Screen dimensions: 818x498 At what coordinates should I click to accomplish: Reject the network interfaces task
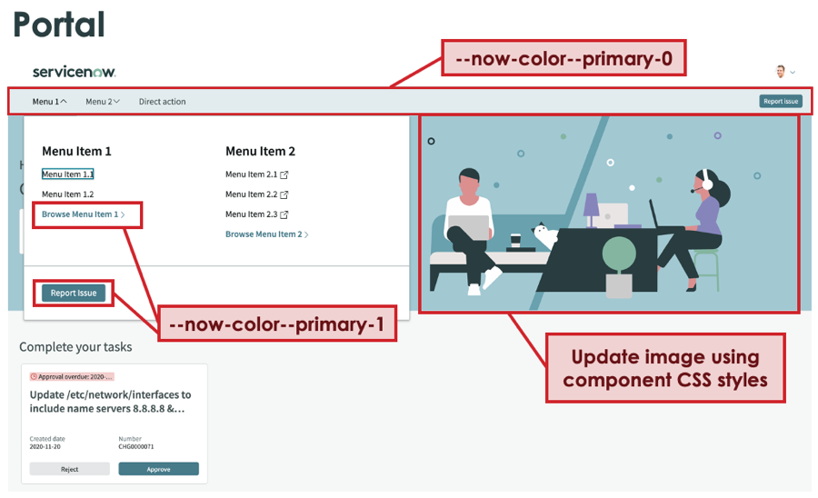pyautogui.click(x=69, y=469)
